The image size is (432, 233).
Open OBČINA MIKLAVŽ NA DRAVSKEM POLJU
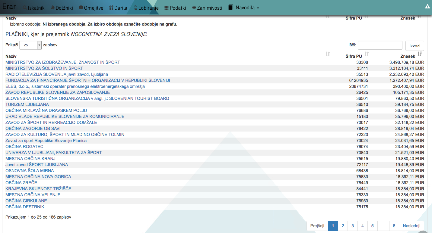(46, 110)
